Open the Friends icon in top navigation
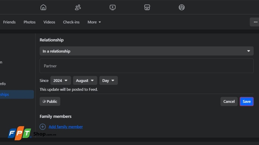This screenshot has height=145, width=259. (x=78, y=7)
